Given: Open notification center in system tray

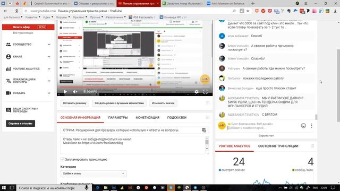Looking at the screenshot, I should (333, 188).
